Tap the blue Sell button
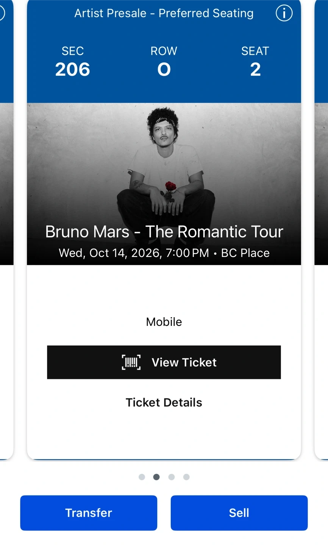The height and width of the screenshot is (545, 328). click(239, 513)
